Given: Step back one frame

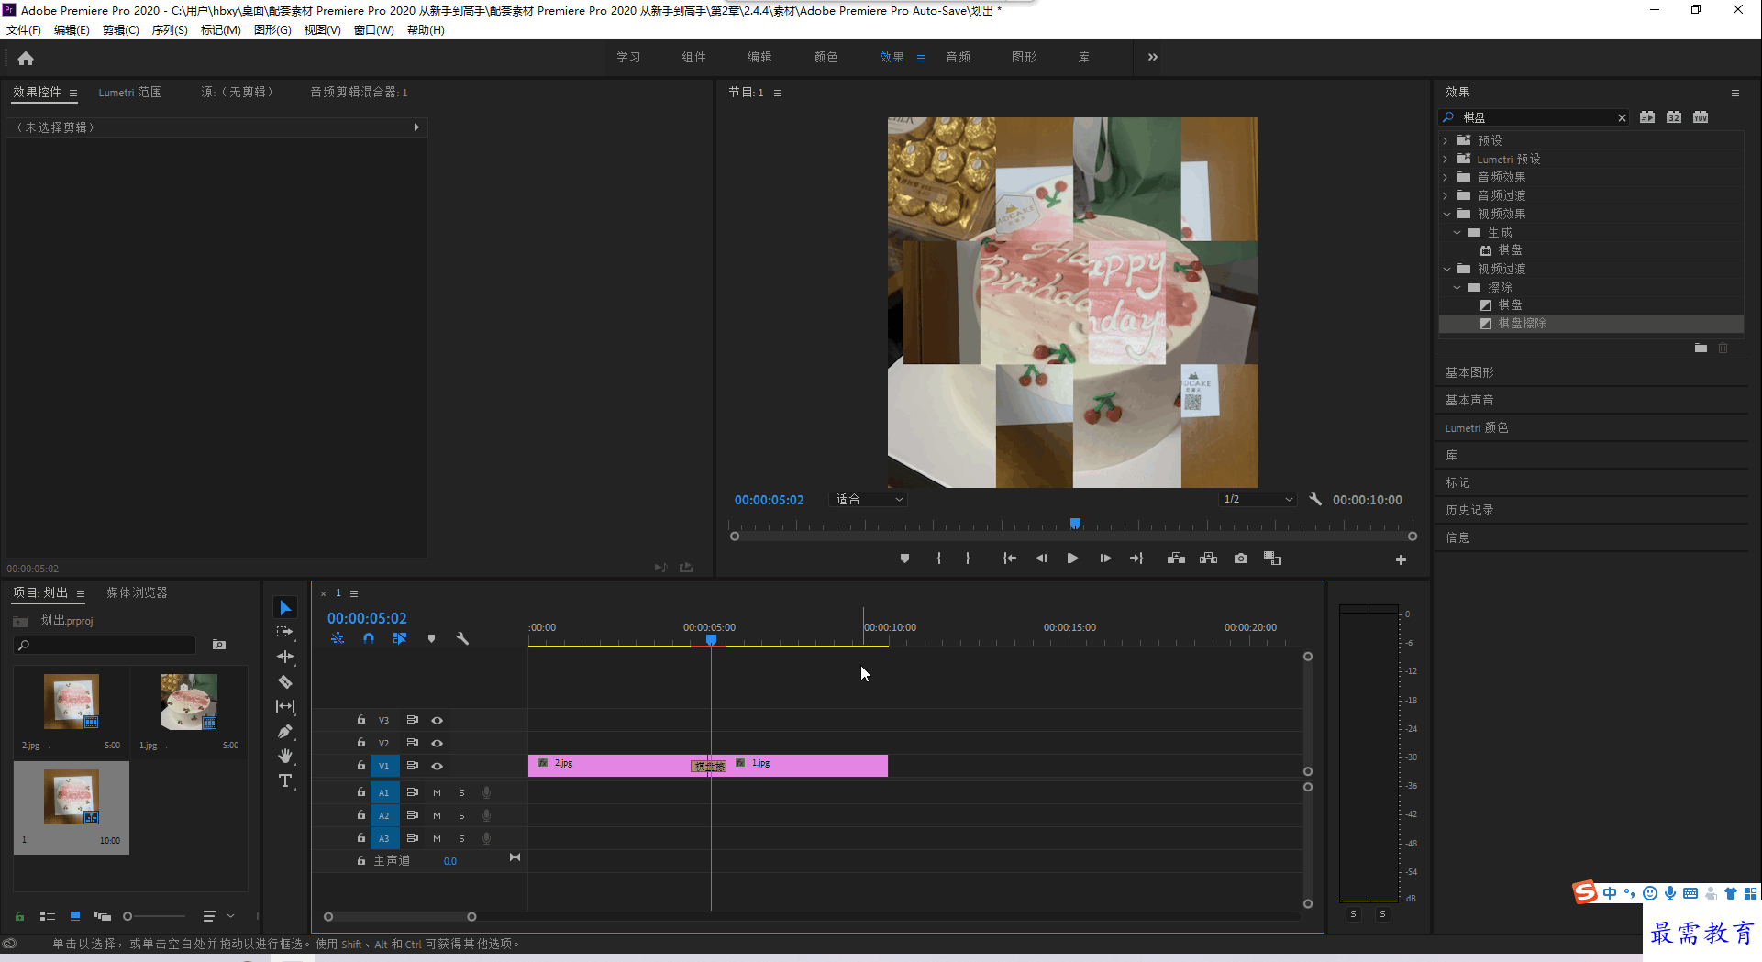Looking at the screenshot, I should 1041,558.
